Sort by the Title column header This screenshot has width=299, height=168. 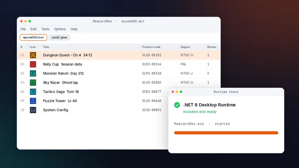pos(46,47)
